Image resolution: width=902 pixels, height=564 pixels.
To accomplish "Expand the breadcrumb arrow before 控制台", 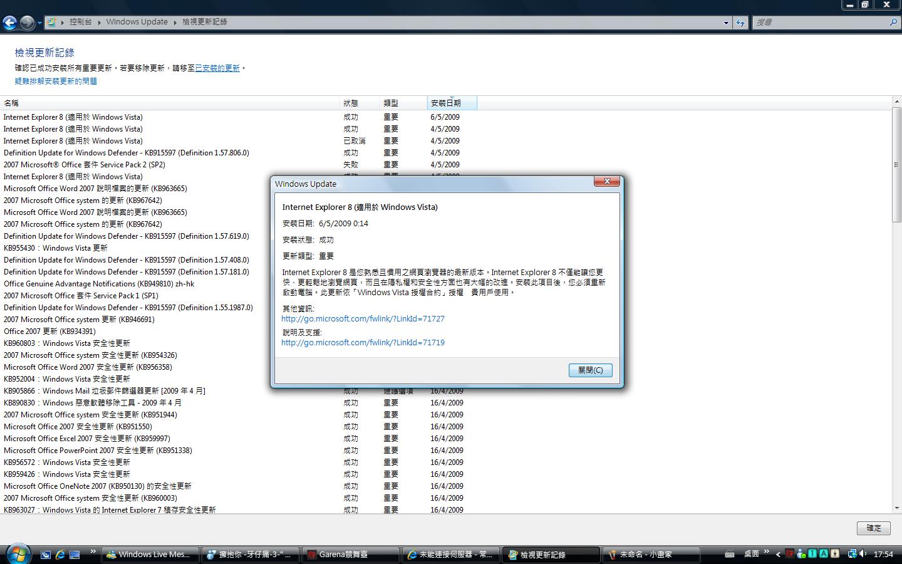I will click(x=63, y=22).
